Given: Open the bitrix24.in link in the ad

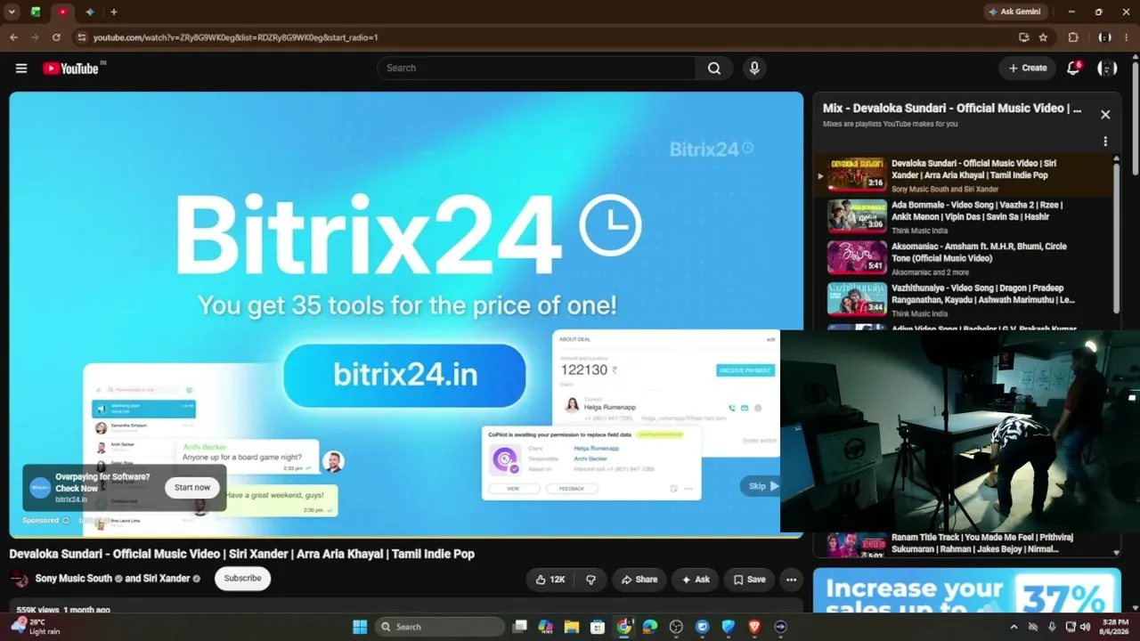Looking at the screenshot, I should pyautogui.click(x=405, y=375).
